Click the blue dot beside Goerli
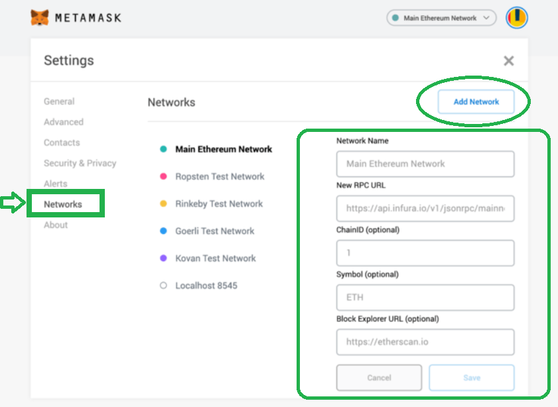558x407 pixels. tap(163, 231)
